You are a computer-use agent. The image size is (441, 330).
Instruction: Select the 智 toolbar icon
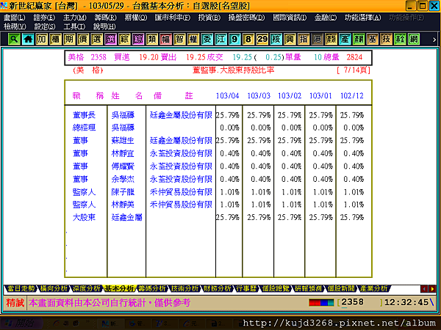[179, 39]
